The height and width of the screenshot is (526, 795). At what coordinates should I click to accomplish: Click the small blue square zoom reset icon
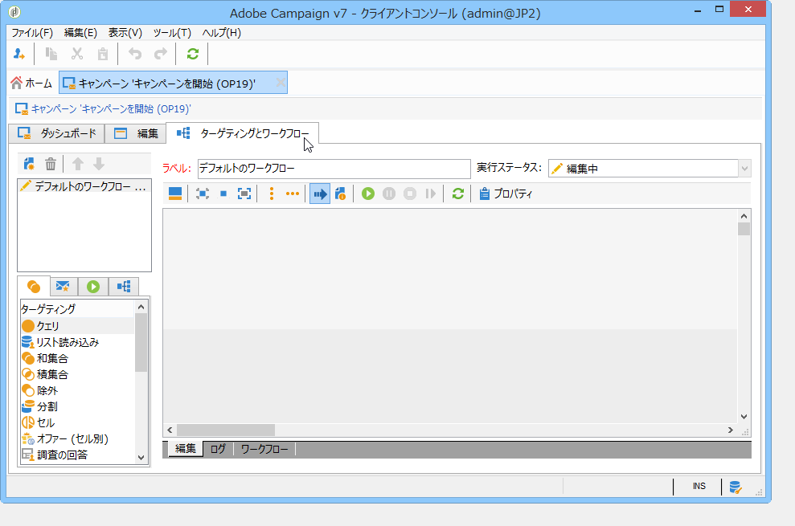(223, 194)
